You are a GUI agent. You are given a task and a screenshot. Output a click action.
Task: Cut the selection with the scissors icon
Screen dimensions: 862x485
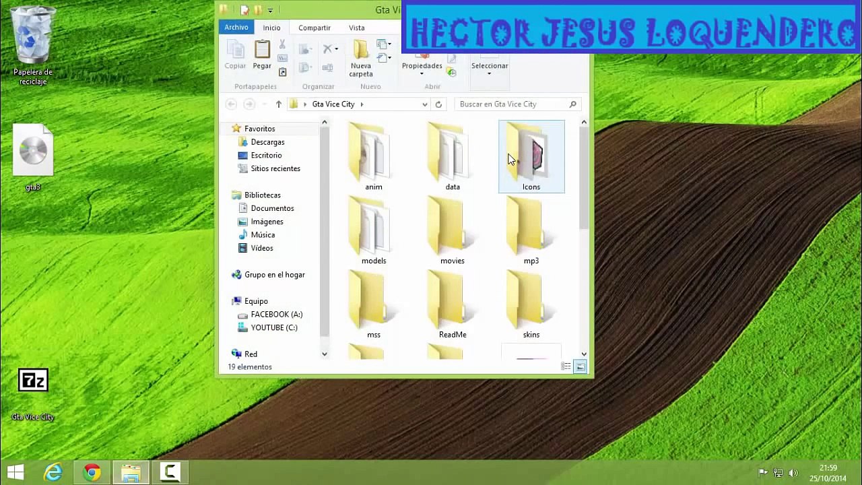282,44
